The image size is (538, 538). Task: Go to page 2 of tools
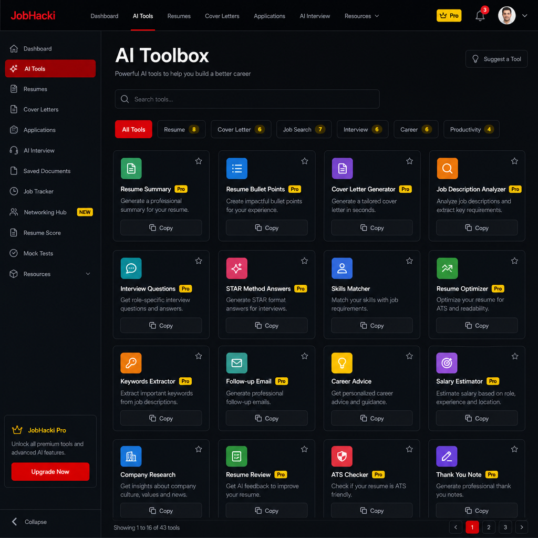pos(489,527)
